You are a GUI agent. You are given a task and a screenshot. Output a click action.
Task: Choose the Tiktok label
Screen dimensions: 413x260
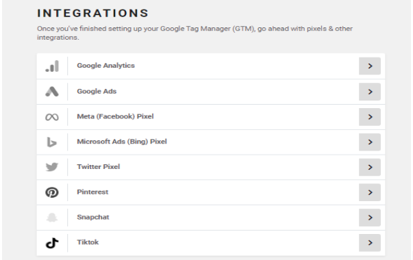pyautogui.click(x=88, y=242)
